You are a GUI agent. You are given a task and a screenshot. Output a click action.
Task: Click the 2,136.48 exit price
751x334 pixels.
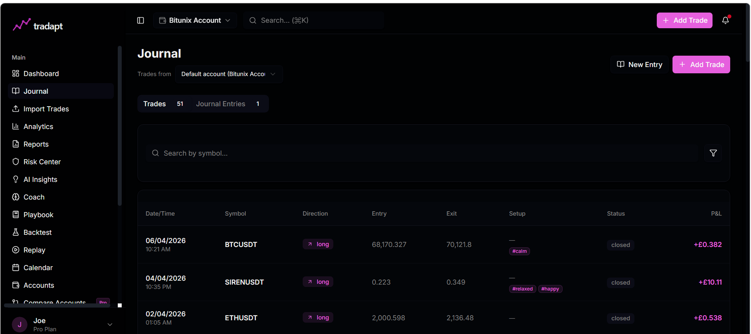coord(460,318)
